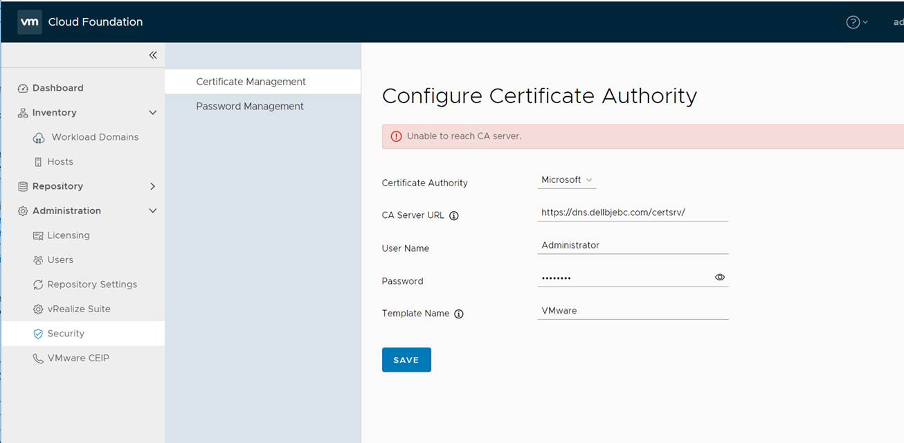
Task: Click the Users people icon
Action: pos(38,260)
